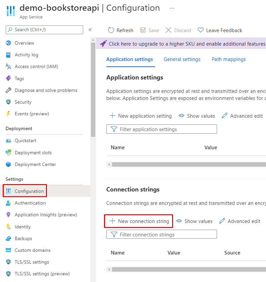The height and width of the screenshot is (282, 266).
Task: Sort application settings by Name column
Action: (x=118, y=148)
